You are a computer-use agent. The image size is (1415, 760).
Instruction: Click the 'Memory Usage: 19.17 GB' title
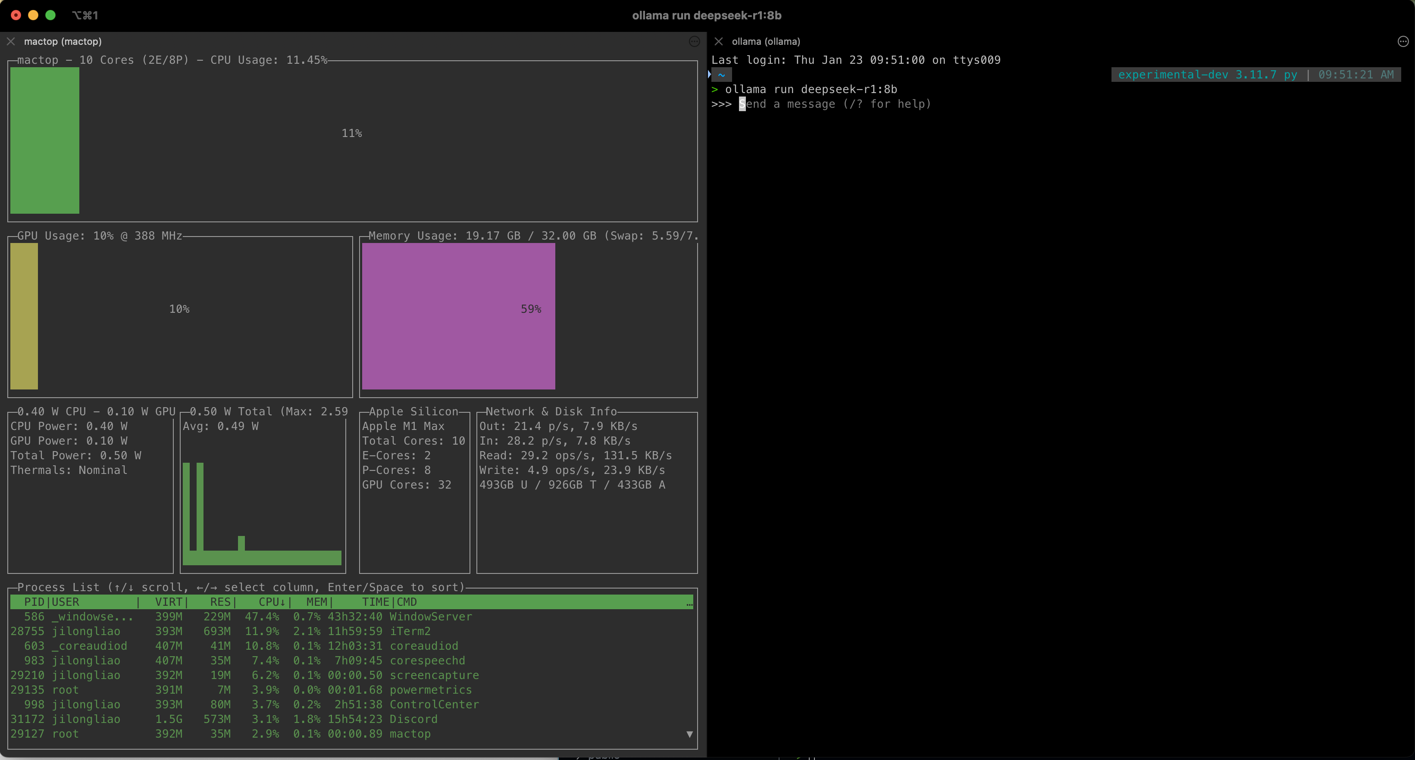point(533,235)
